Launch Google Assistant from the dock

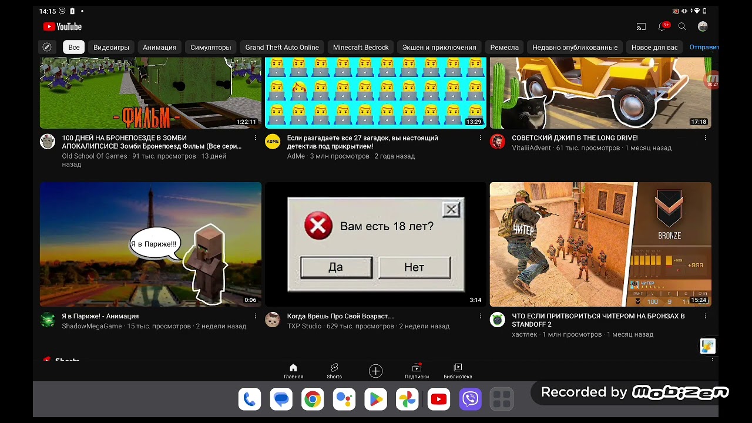tap(344, 399)
